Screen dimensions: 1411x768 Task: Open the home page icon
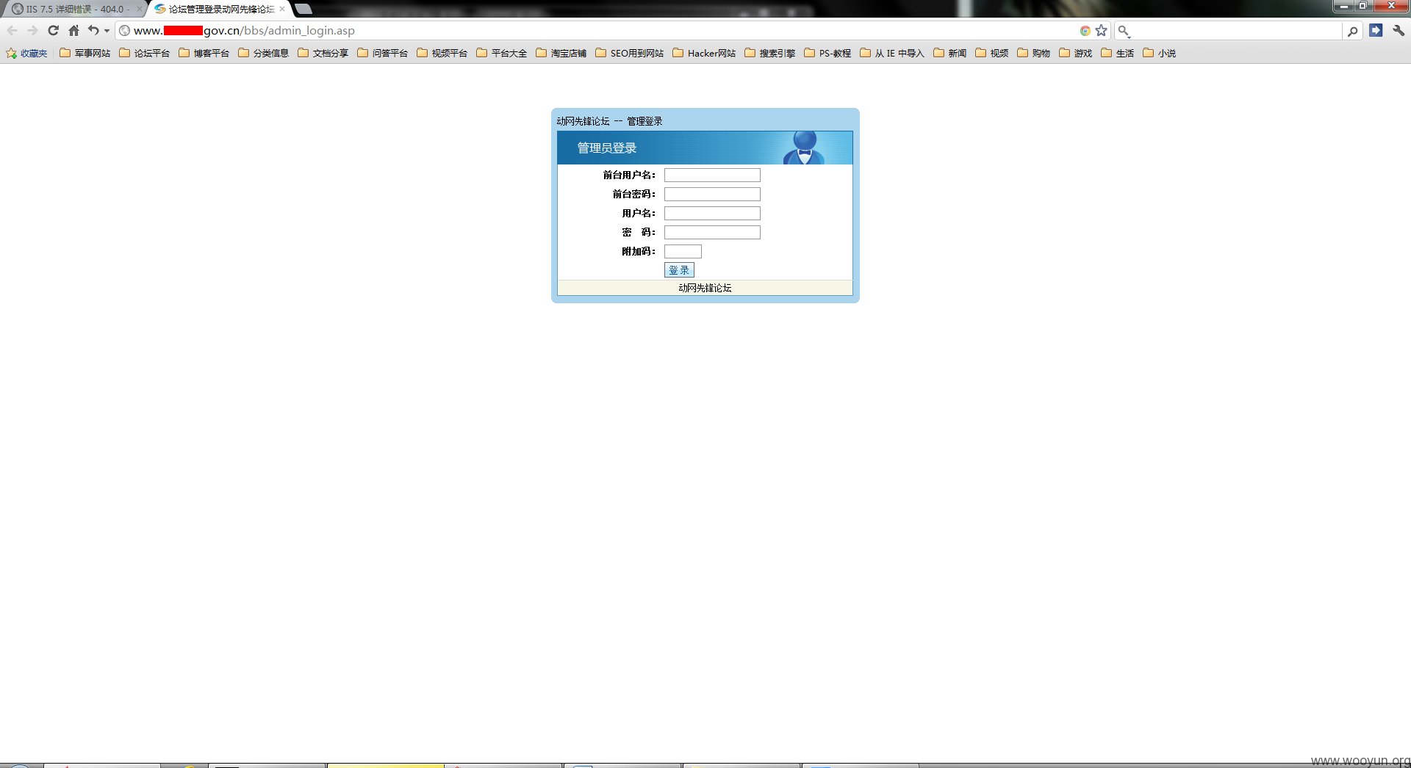click(x=73, y=31)
